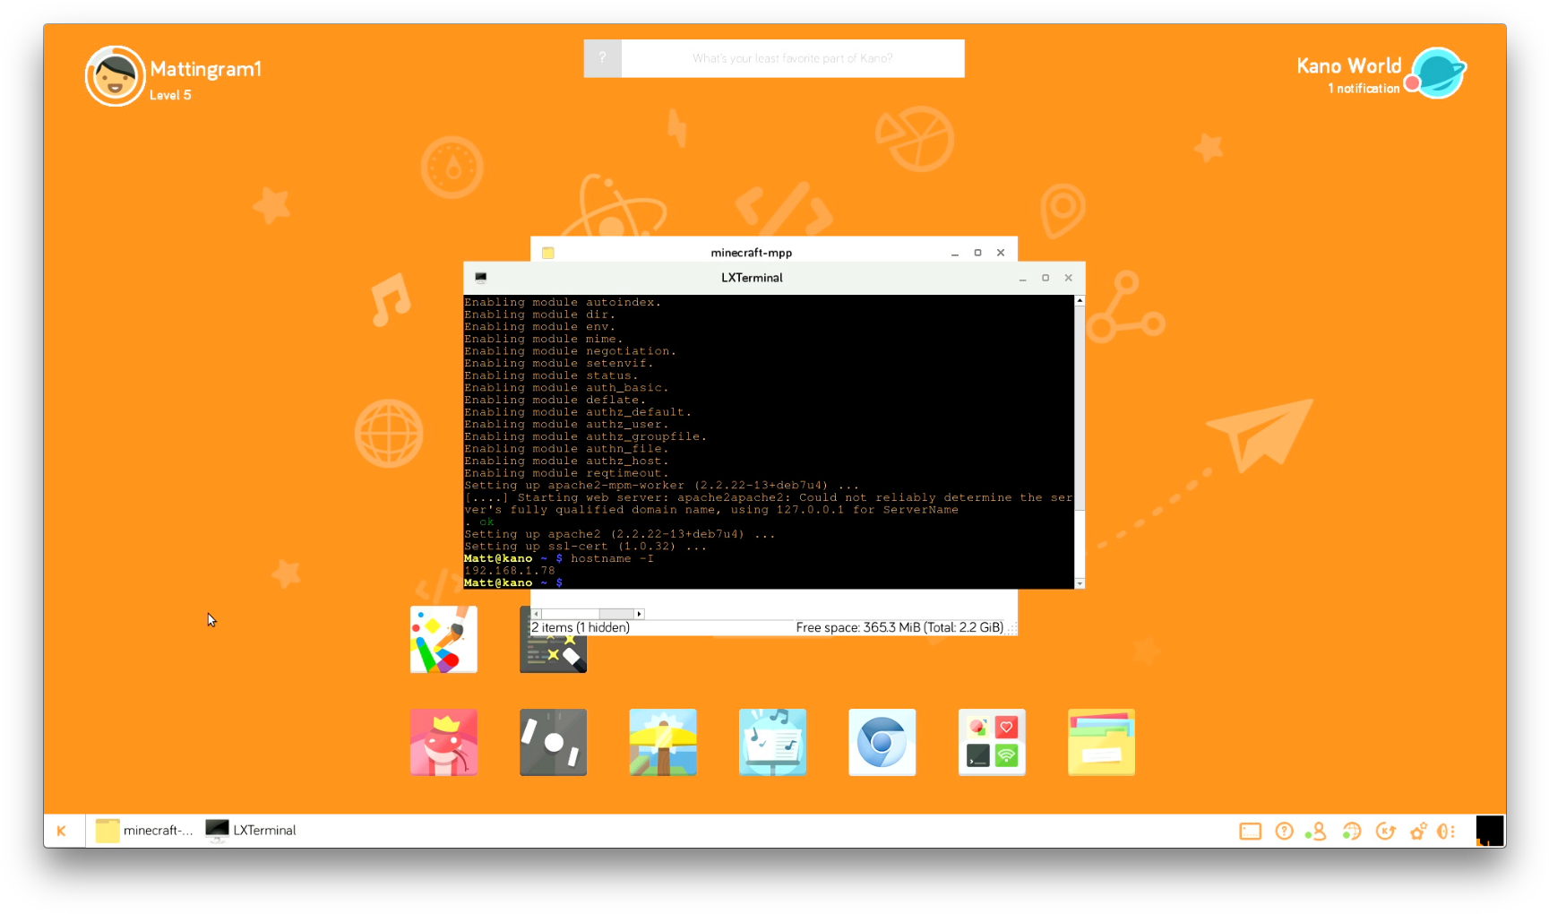
Task: Open the yellow folder desktop icon
Action: (x=1101, y=742)
